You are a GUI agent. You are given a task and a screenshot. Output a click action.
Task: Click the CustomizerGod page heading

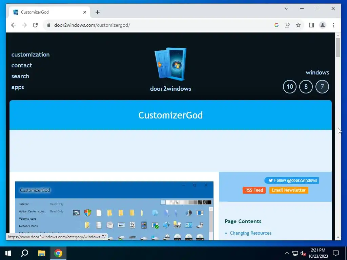pyautogui.click(x=170, y=115)
